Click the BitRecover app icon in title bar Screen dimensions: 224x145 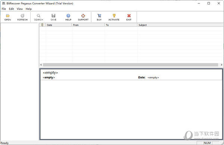click(4, 3)
